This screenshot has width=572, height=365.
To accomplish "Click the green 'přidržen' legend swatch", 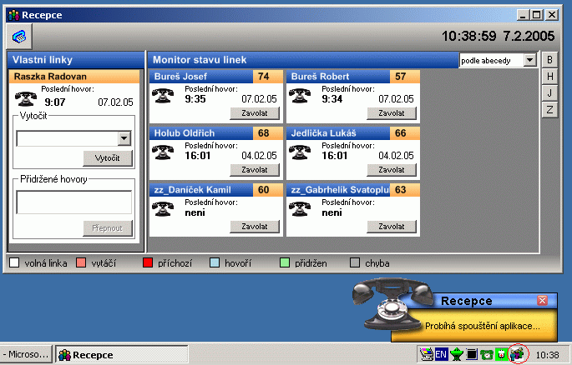I will point(285,262).
